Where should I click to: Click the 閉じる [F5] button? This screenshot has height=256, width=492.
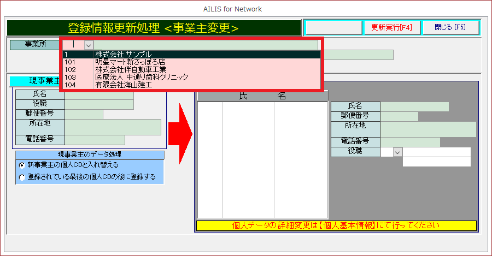click(x=450, y=27)
